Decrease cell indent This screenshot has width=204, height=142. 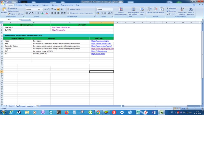click(x=61, y=13)
